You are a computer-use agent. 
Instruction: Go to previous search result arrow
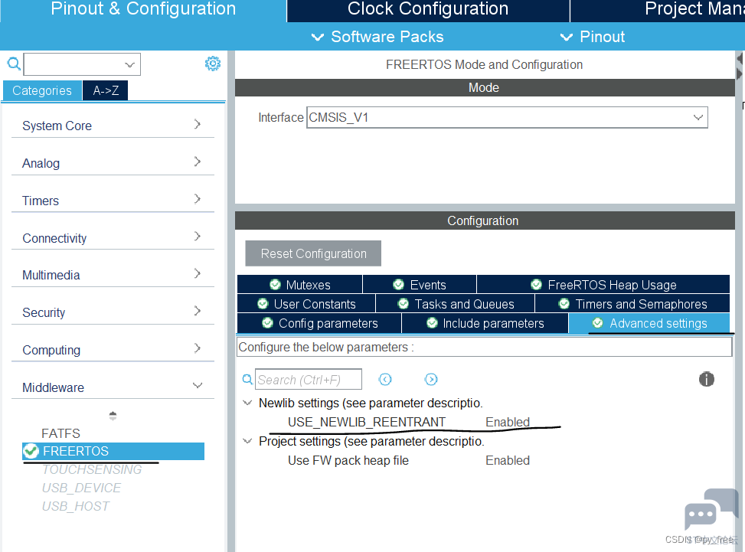[385, 379]
